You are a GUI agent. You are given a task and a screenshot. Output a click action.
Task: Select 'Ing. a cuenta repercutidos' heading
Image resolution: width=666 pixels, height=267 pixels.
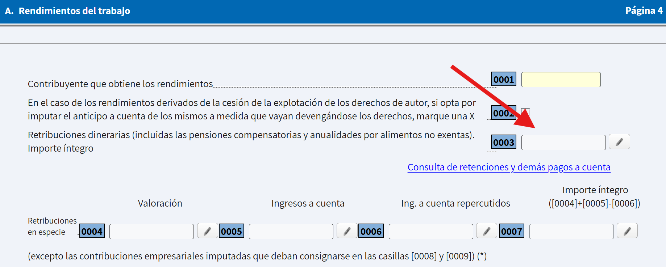(455, 203)
